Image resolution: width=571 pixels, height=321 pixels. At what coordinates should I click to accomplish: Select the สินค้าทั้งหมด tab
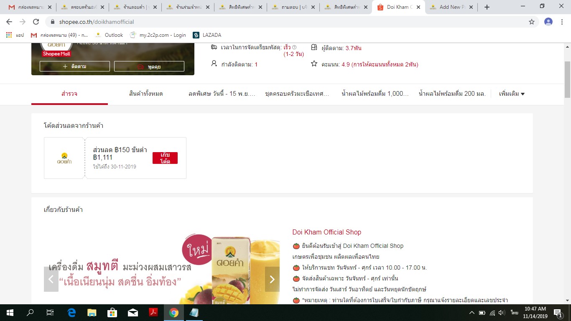(146, 94)
